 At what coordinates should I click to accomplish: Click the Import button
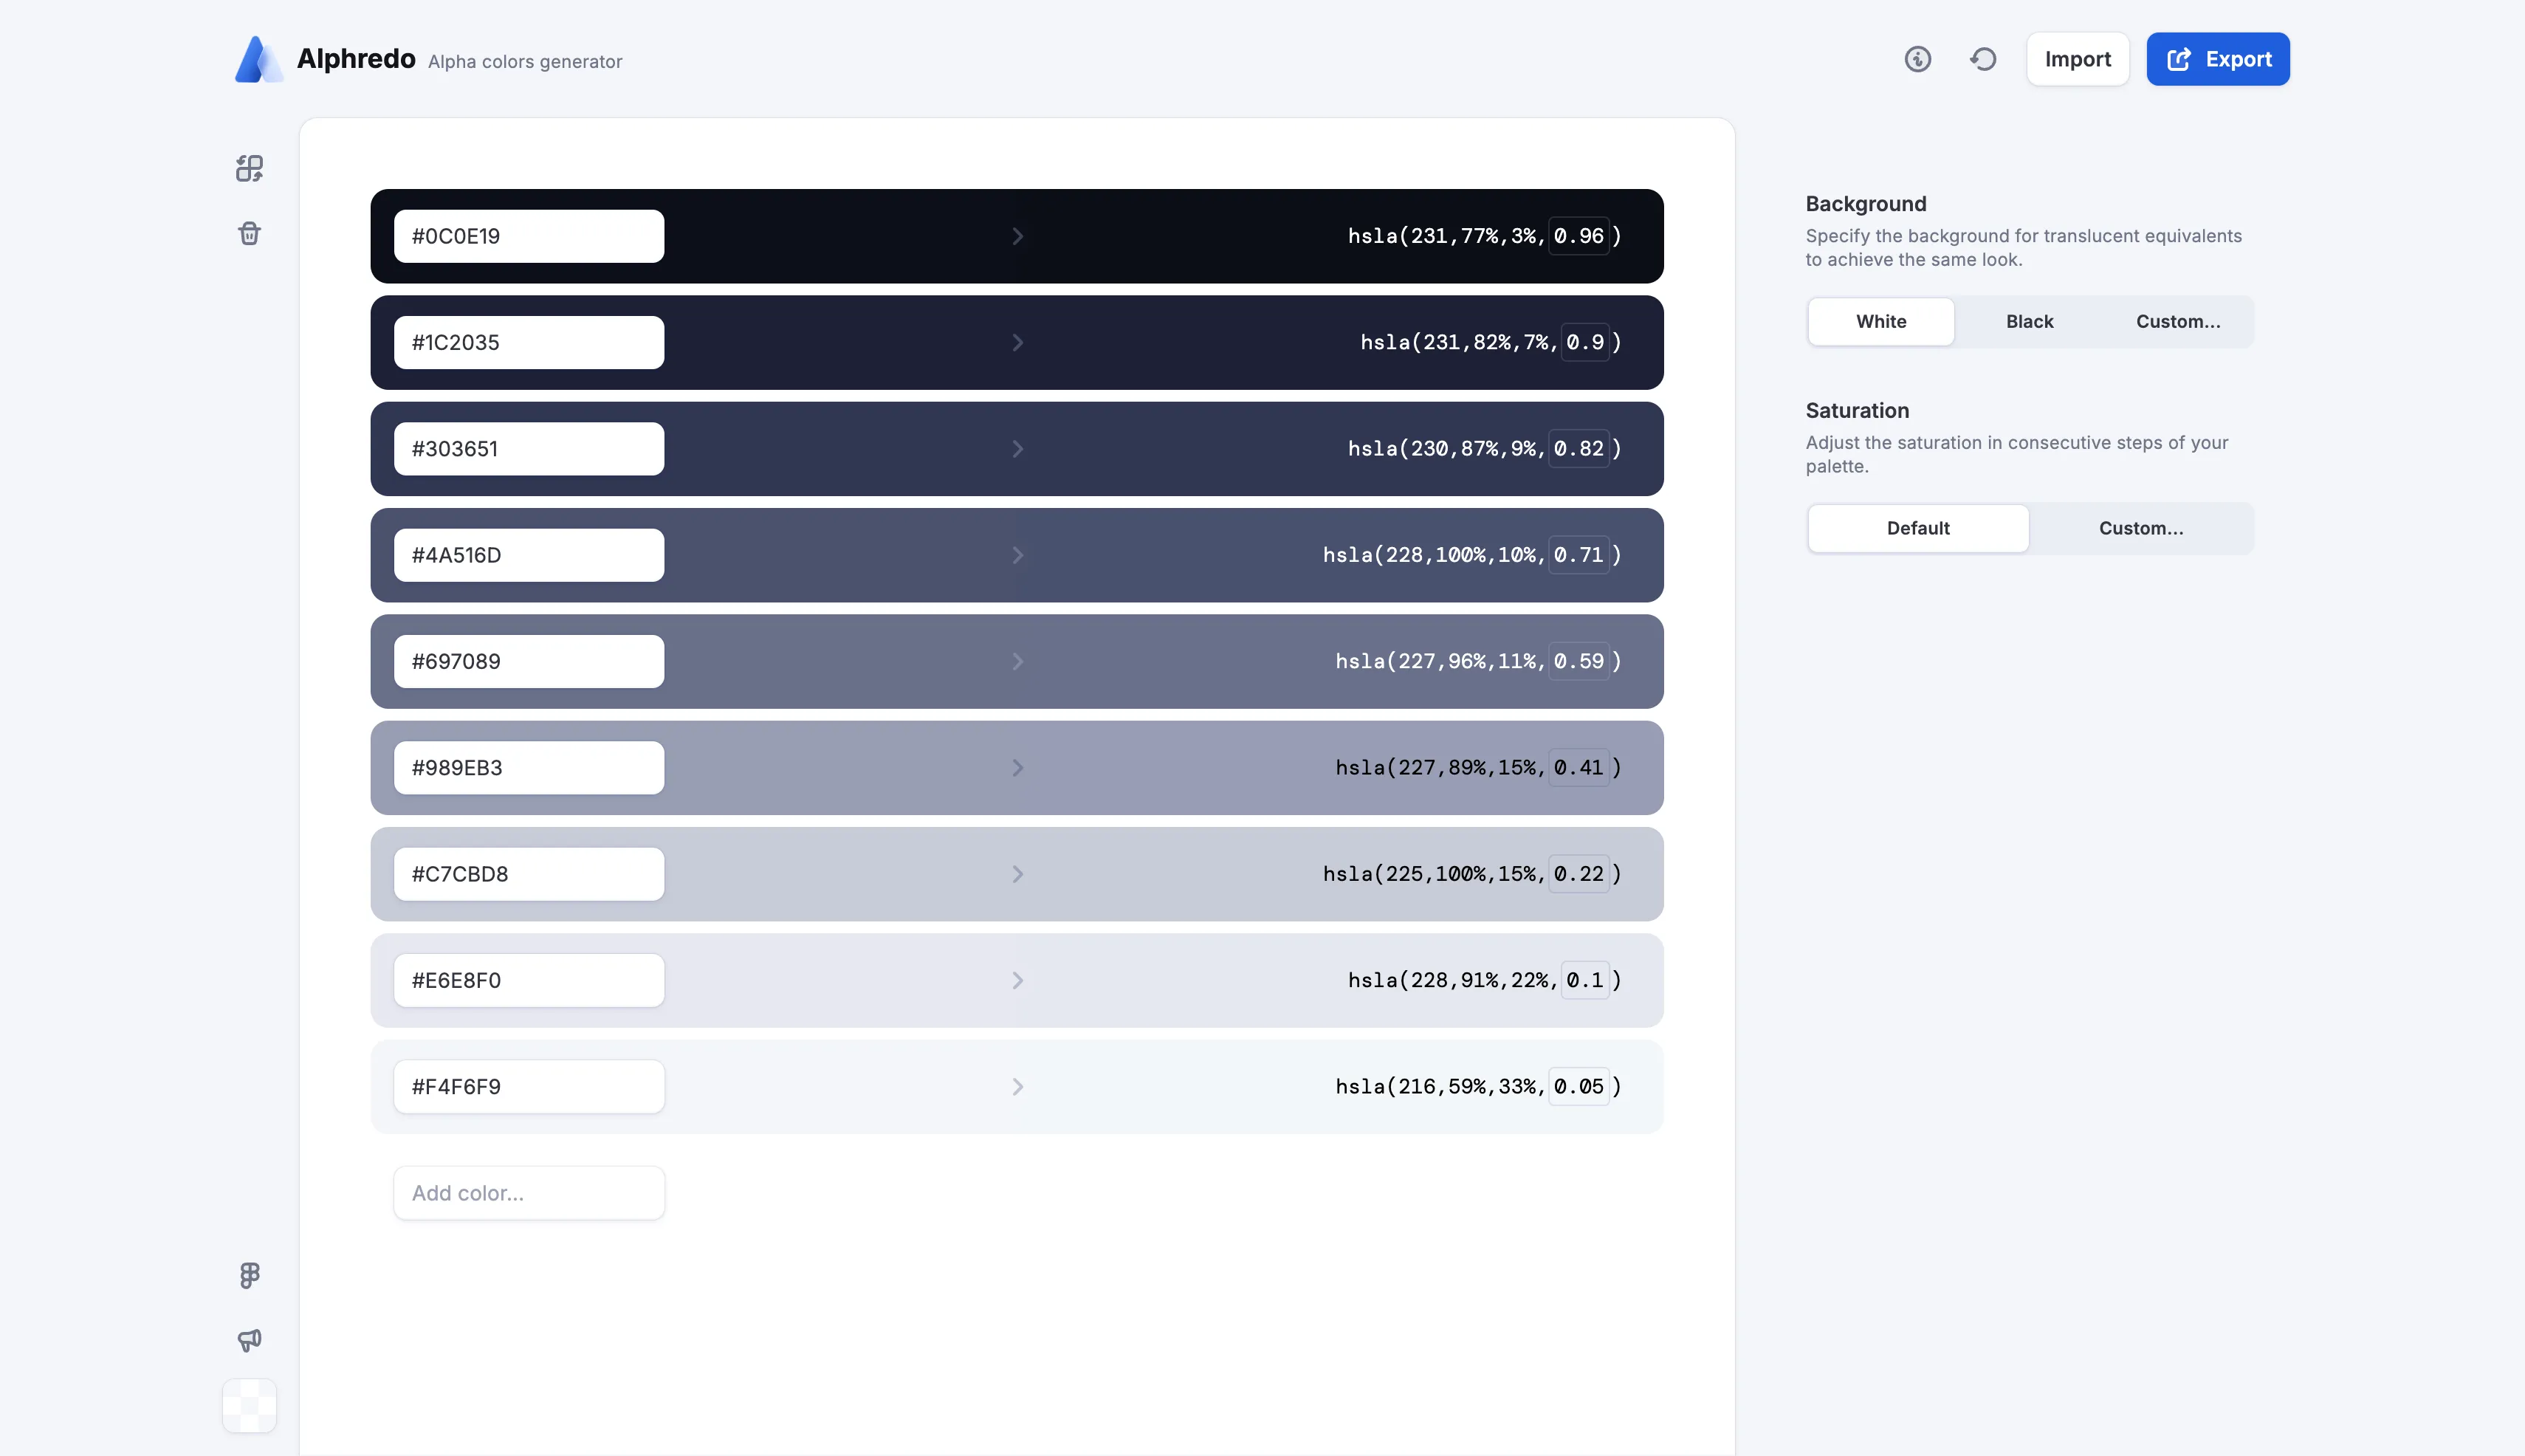coord(2077,59)
